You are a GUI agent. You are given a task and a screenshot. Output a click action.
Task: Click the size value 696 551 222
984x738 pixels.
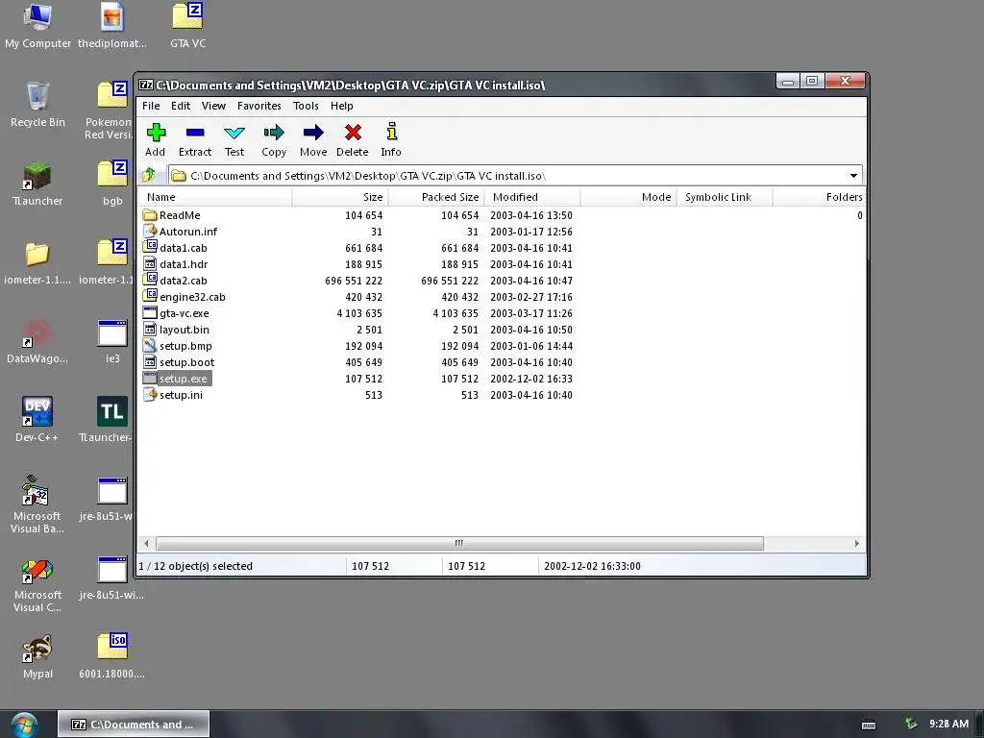click(x=354, y=281)
